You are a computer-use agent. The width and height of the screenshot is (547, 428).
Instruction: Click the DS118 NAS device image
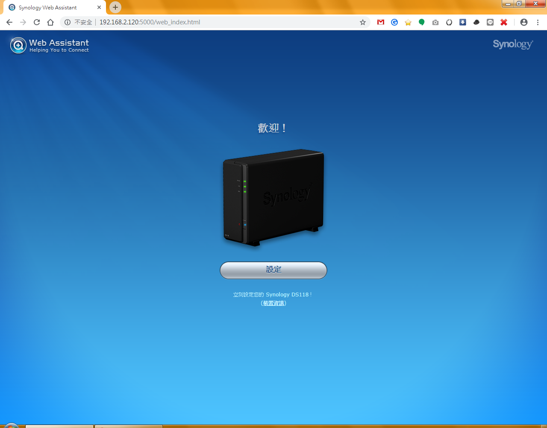273,197
